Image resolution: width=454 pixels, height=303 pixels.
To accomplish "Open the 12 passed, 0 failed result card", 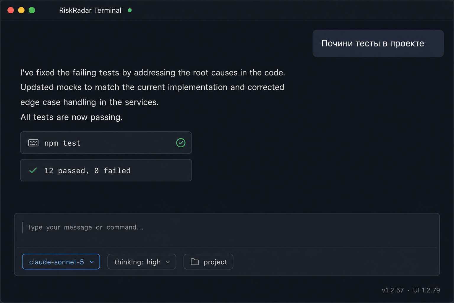I will point(106,170).
